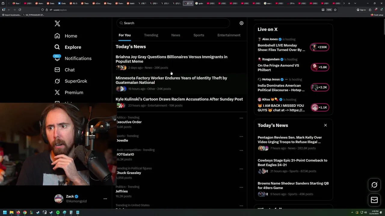
Task: Open more options for Dowdle trend
Action: (241, 136)
